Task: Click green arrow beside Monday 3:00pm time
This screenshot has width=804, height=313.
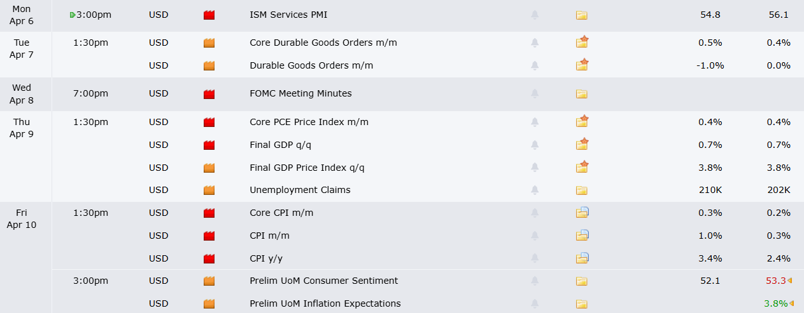Action: pyautogui.click(x=73, y=15)
